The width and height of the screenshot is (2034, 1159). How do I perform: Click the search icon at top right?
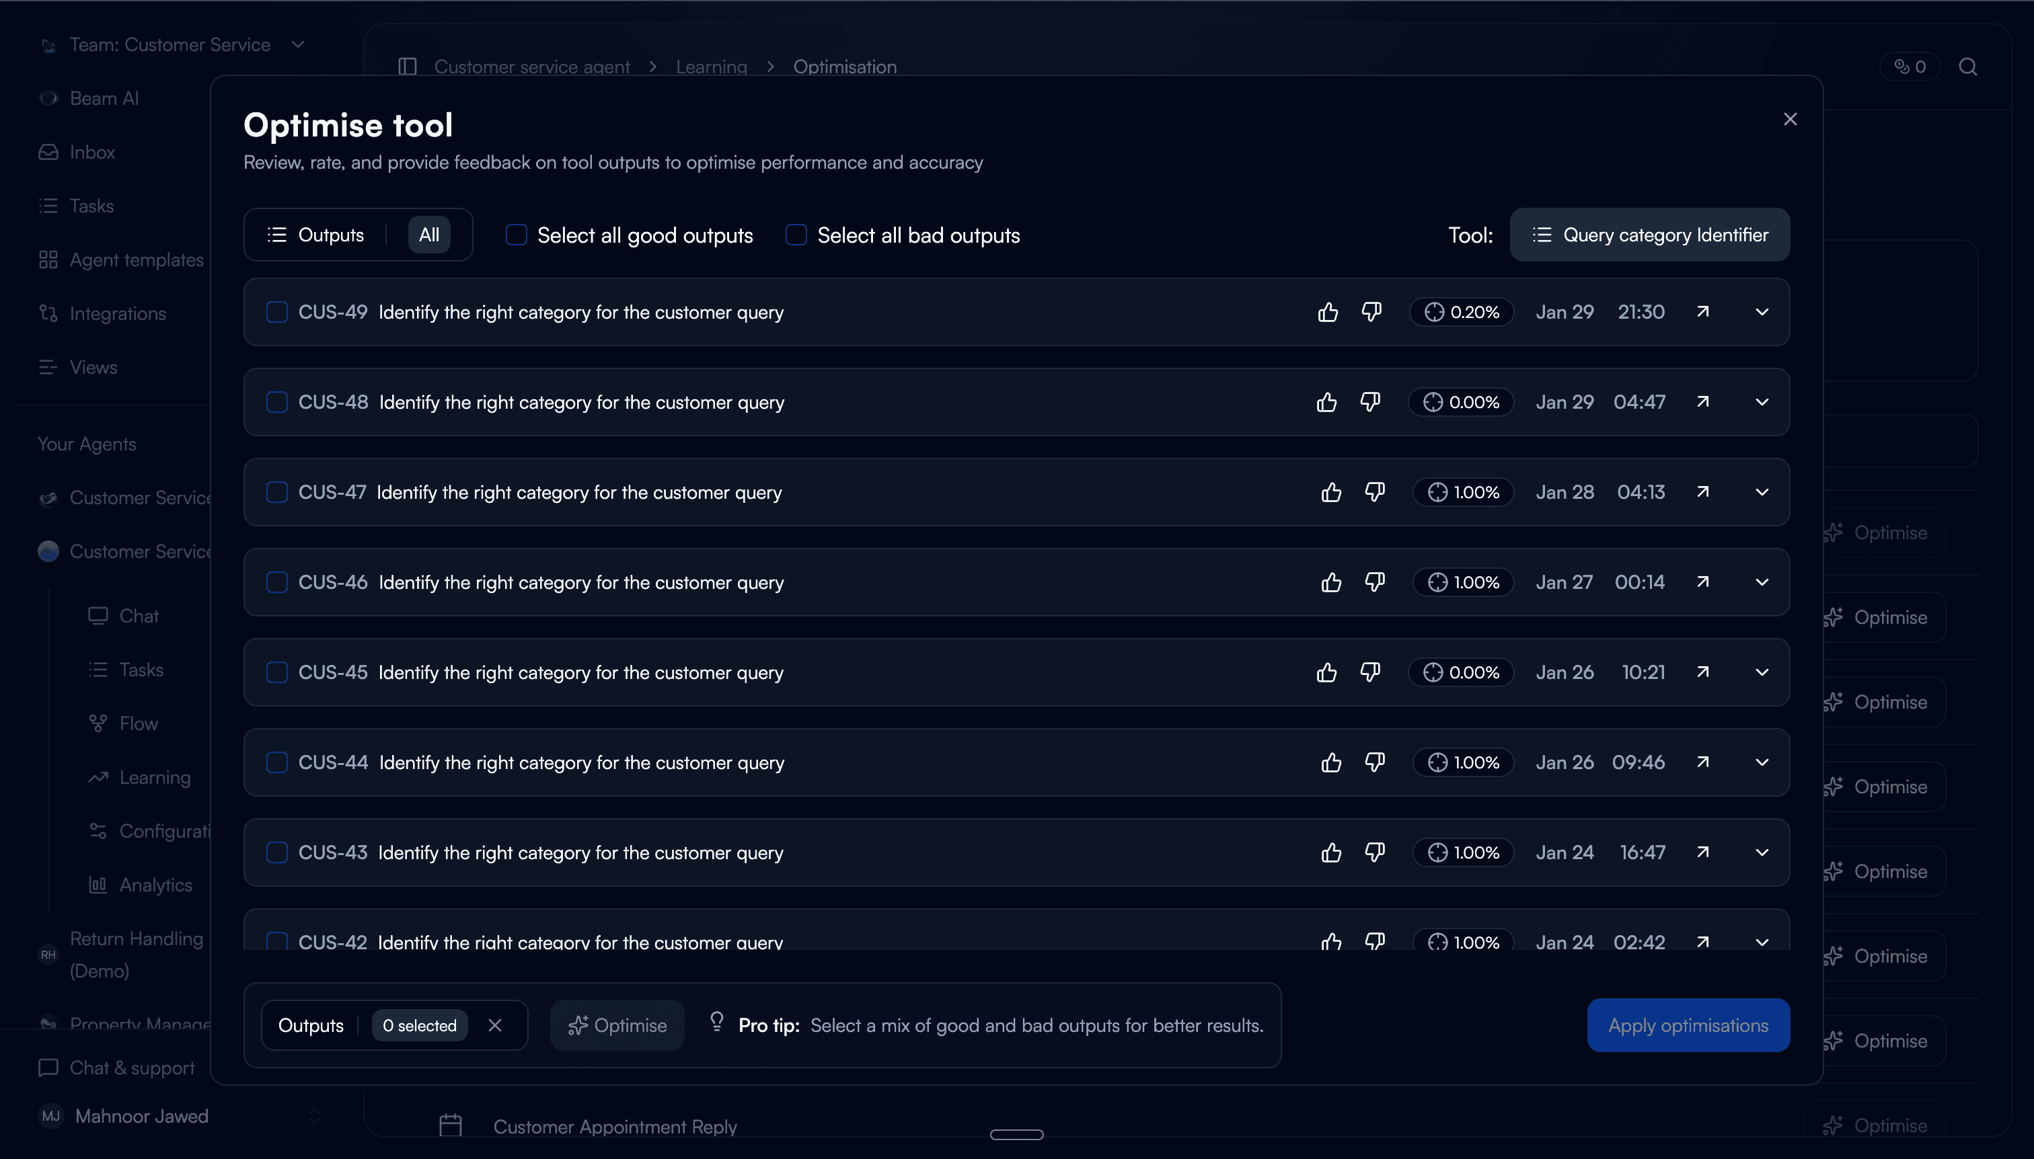1967,67
